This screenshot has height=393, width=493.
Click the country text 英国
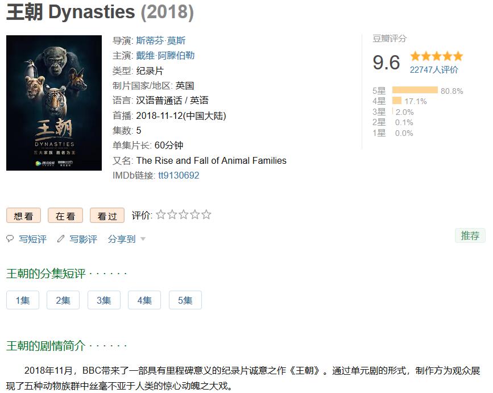(x=185, y=85)
